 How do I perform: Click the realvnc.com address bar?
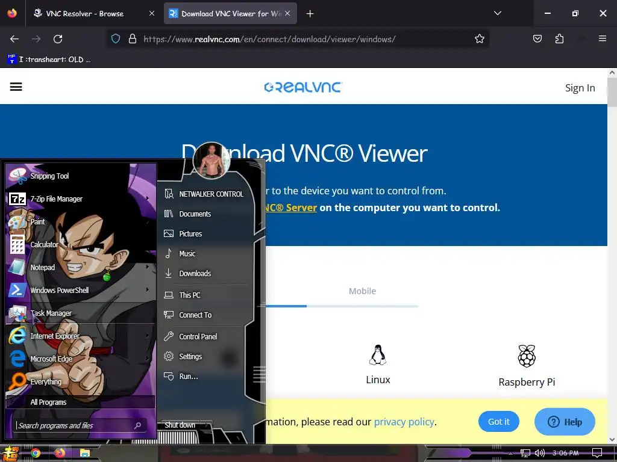point(269,39)
